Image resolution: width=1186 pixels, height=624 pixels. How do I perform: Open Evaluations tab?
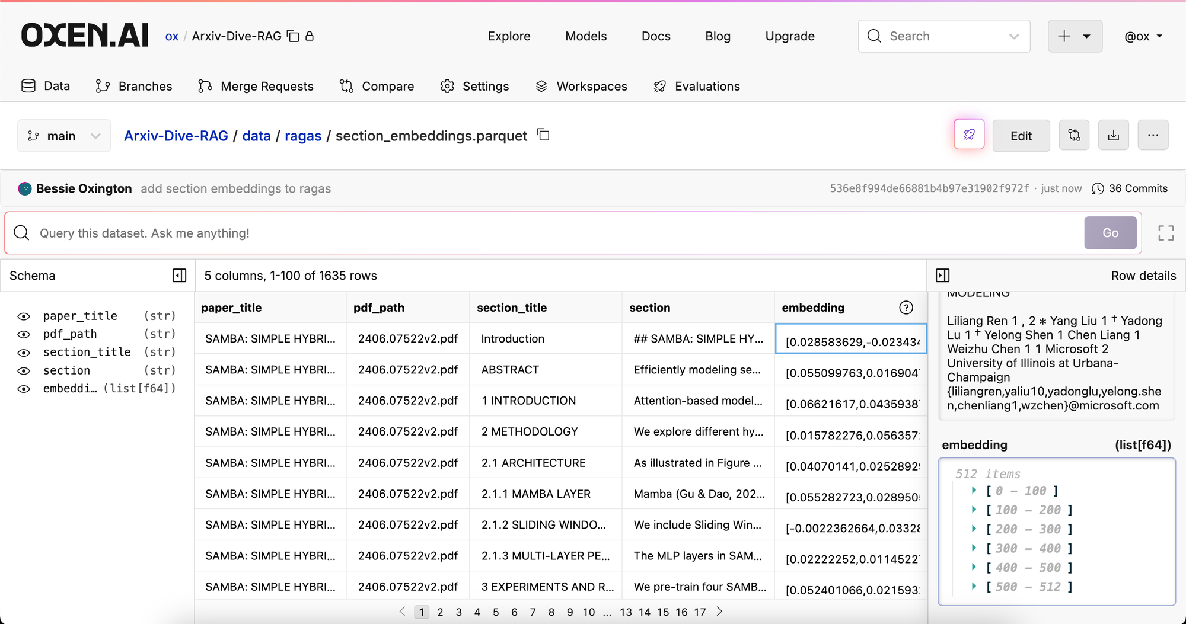click(x=696, y=86)
